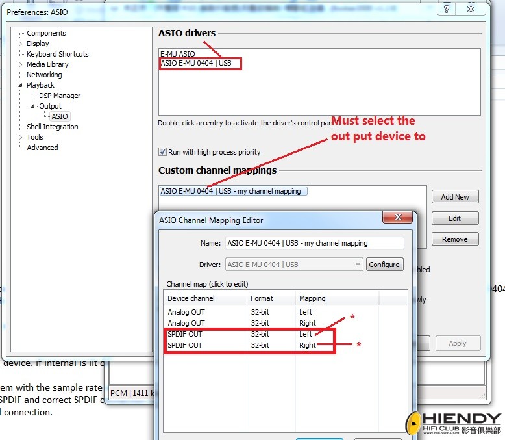Viewport: 505px width, 440px height.
Task: Select the 'my channel mapping' list entry
Action: click(233, 191)
